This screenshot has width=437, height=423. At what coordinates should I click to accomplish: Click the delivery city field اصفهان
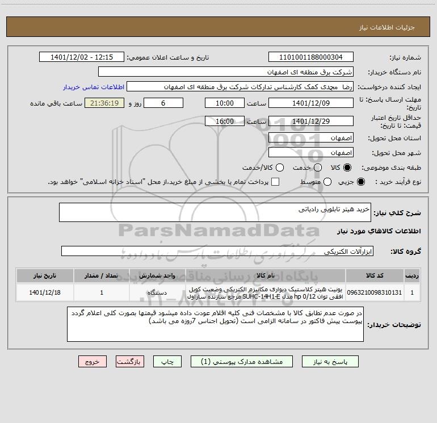(311, 153)
